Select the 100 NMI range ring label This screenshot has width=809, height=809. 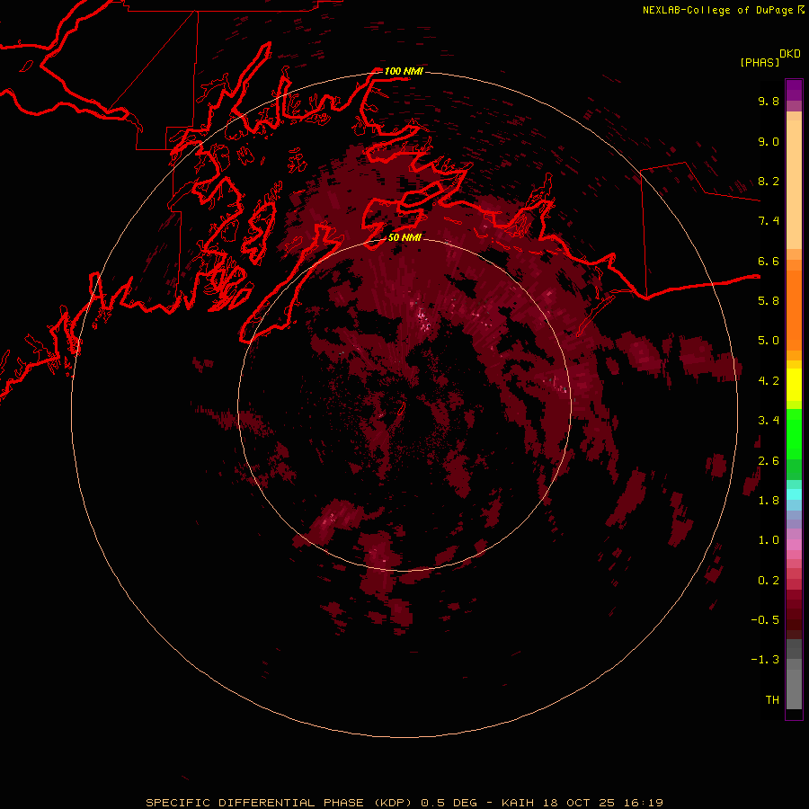click(x=404, y=71)
